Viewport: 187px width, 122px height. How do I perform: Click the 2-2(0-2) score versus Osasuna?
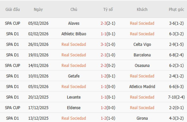coord(108,65)
